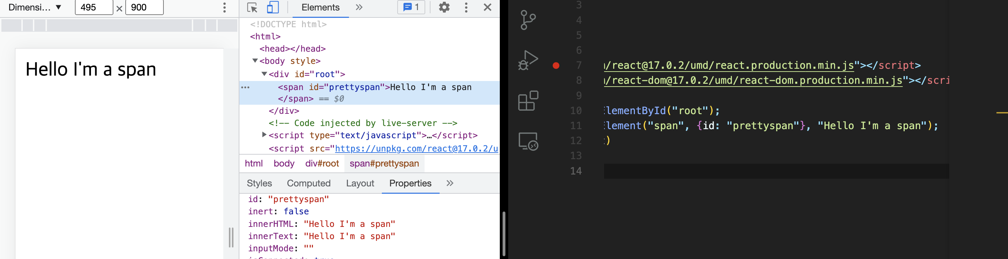Switch to the Layout pane tab
1008x259 pixels.
[x=360, y=183]
